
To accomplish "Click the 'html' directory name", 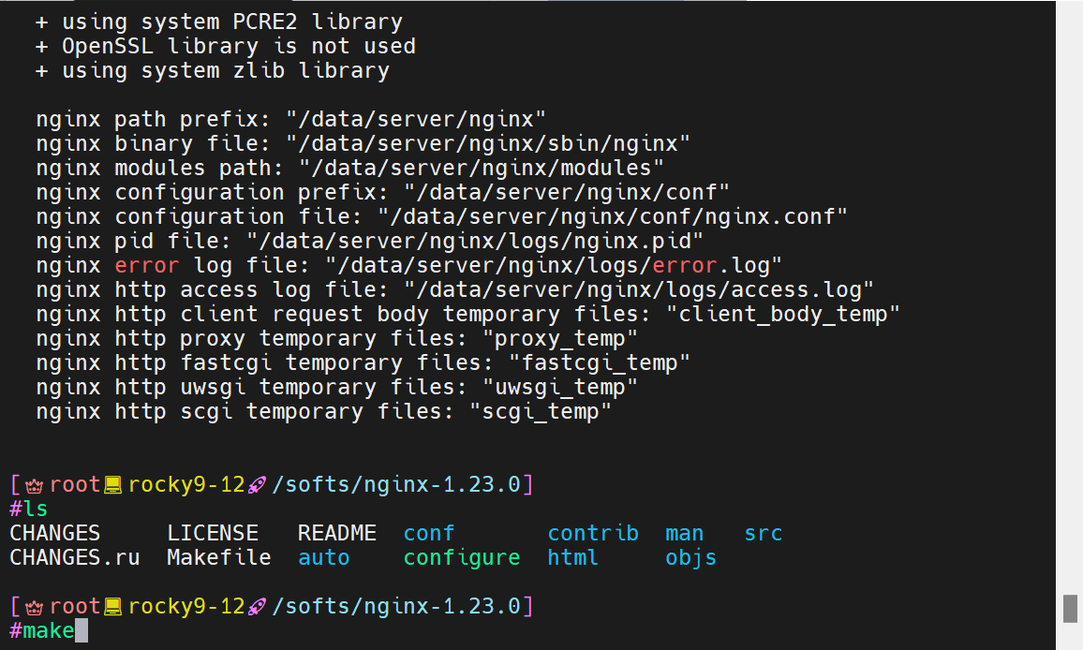I will (x=572, y=557).
